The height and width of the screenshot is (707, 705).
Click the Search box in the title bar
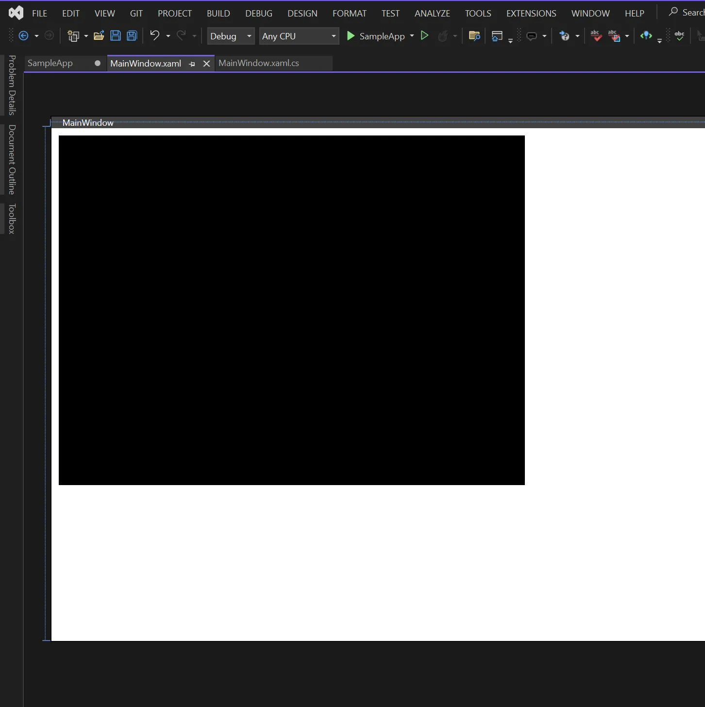coord(689,12)
